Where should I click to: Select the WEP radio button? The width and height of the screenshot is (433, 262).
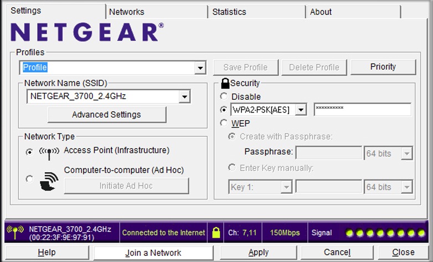pyautogui.click(x=224, y=123)
